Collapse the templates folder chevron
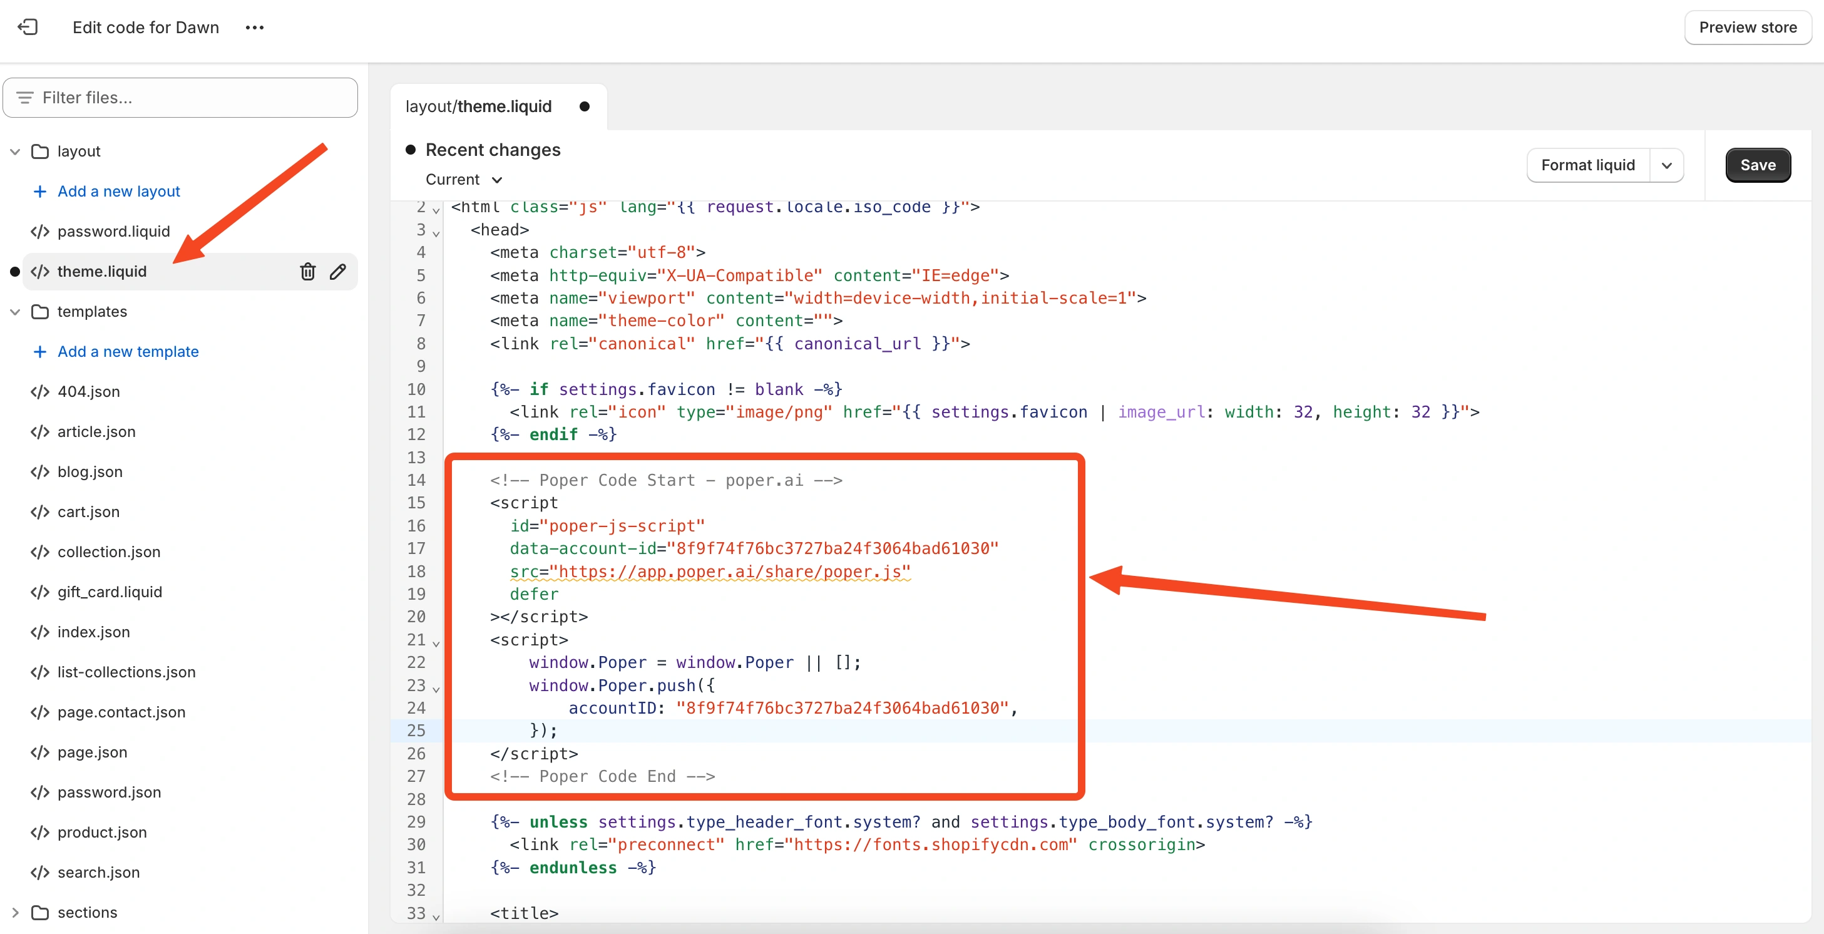The width and height of the screenshot is (1824, 934). (15, 312)
